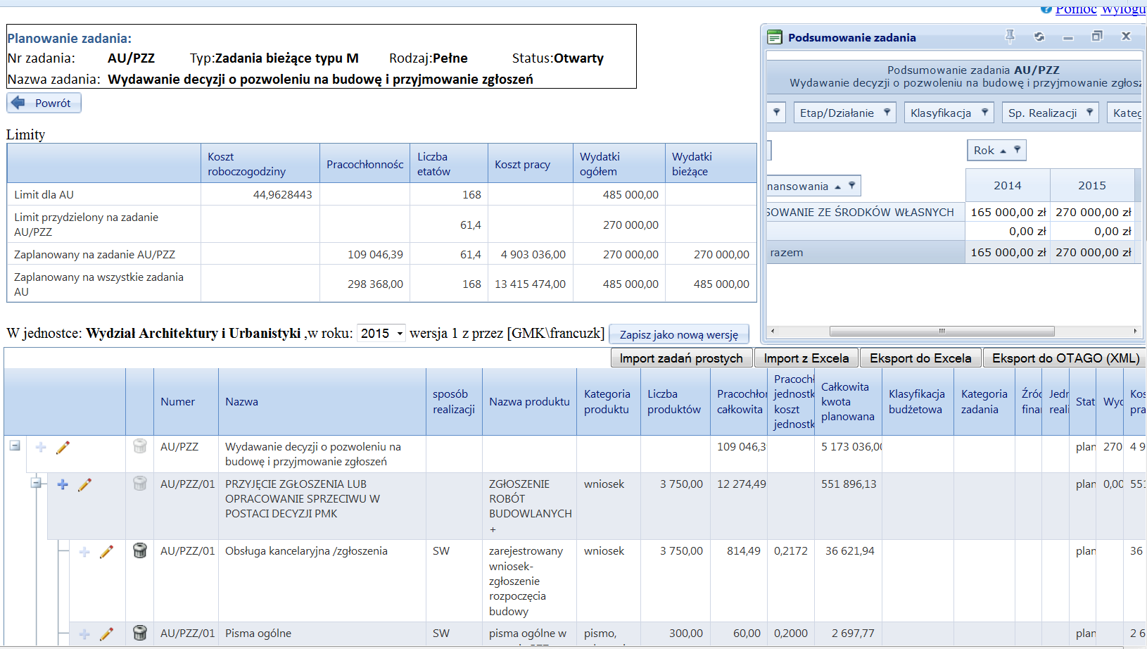Image resolution: width=1147 pixels, height=649 pixels.
Task: Click left arrow of summary panel scrollbar
Action: click(x=773, y=331)
